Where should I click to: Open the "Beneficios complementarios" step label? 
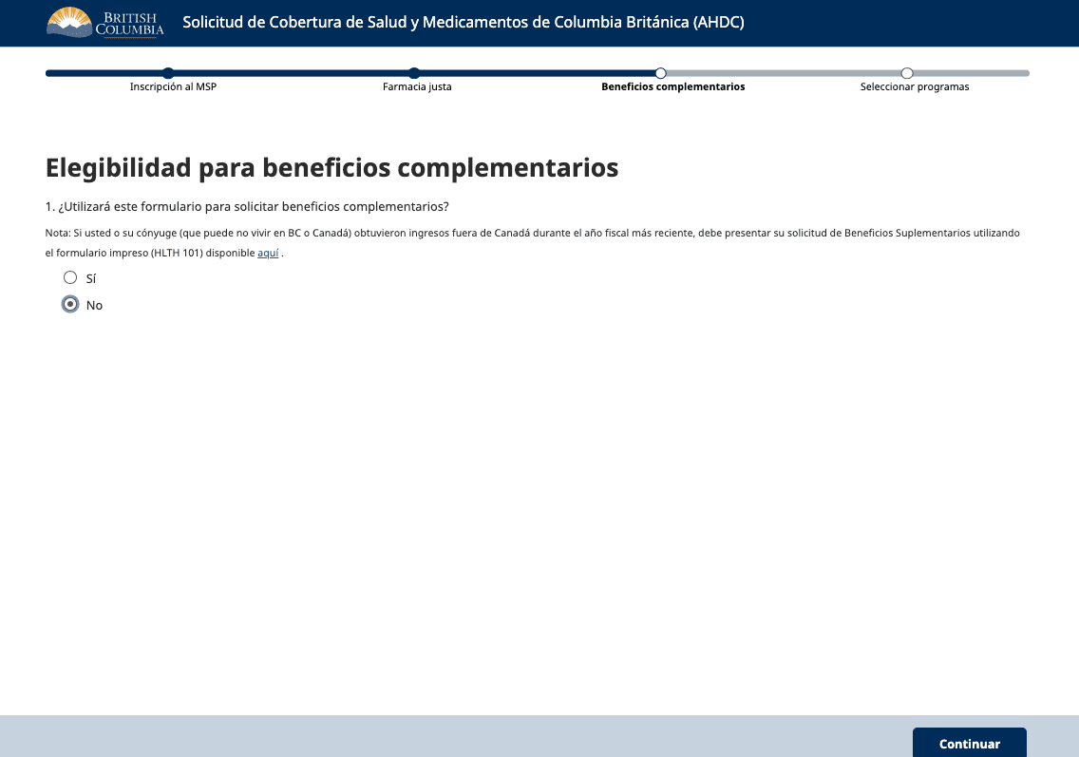pyautogui.click(x=672, y=87)
